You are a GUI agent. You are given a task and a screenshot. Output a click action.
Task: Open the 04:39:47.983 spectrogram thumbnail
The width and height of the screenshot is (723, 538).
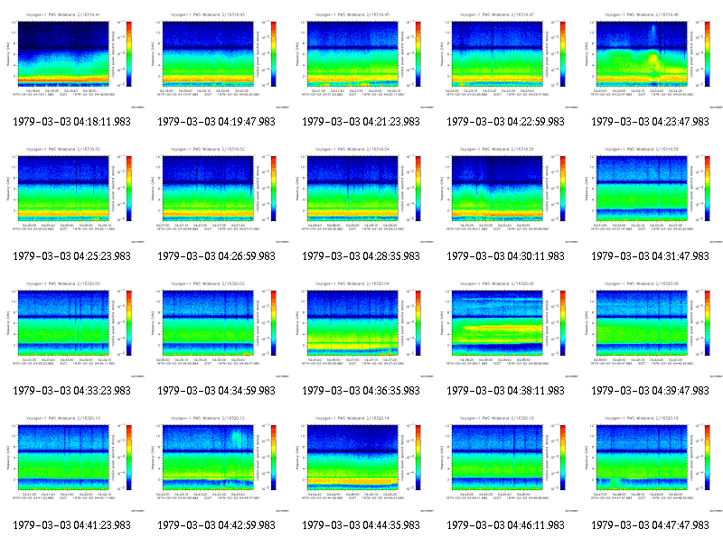click(x=651, y=329)
